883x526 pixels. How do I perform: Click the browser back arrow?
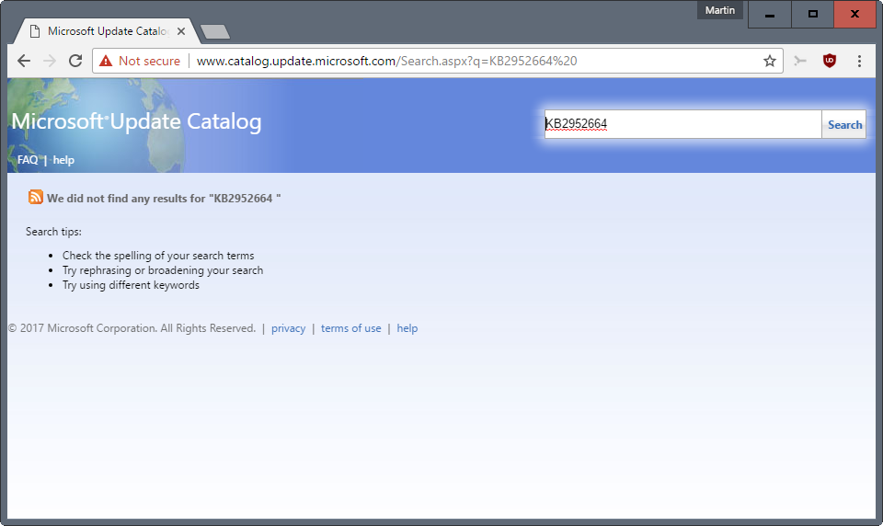pyautogui.click(x=24, y=61)
